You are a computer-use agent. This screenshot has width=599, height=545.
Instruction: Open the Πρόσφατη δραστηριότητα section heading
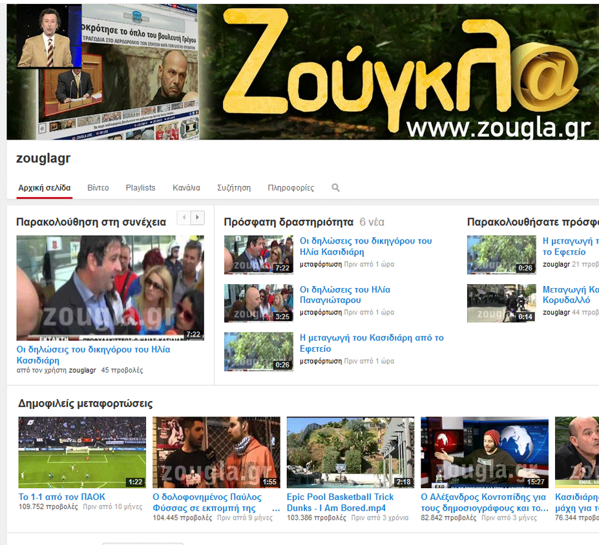pyautogui.click(x=289, y=222)
